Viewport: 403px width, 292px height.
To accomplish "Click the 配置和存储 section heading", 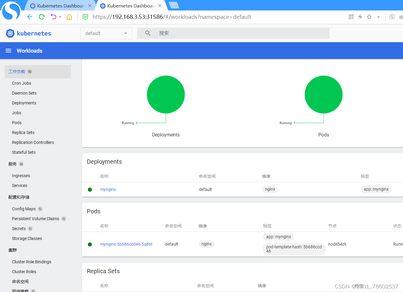I will [19, 197].
